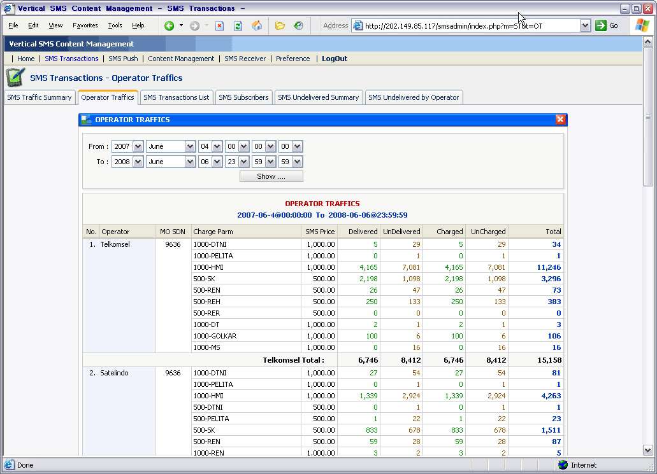
Task: Click the browser Back arrow button
Action: coord(169,26)
